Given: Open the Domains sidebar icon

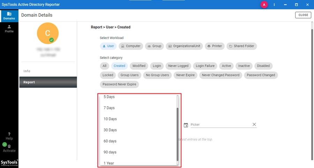Looking at the screenshot, I should [x=9, y=16].
